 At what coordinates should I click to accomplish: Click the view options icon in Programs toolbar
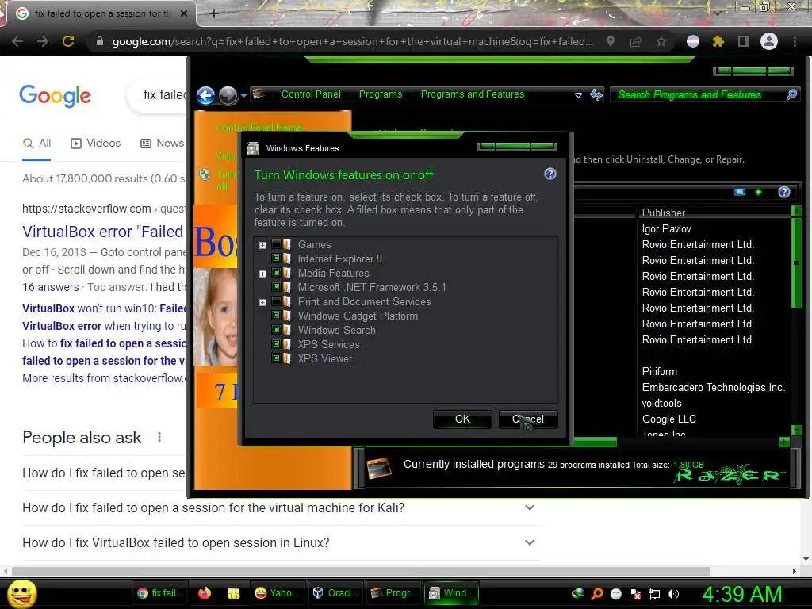pyautogui.click(x=740, y=192)
